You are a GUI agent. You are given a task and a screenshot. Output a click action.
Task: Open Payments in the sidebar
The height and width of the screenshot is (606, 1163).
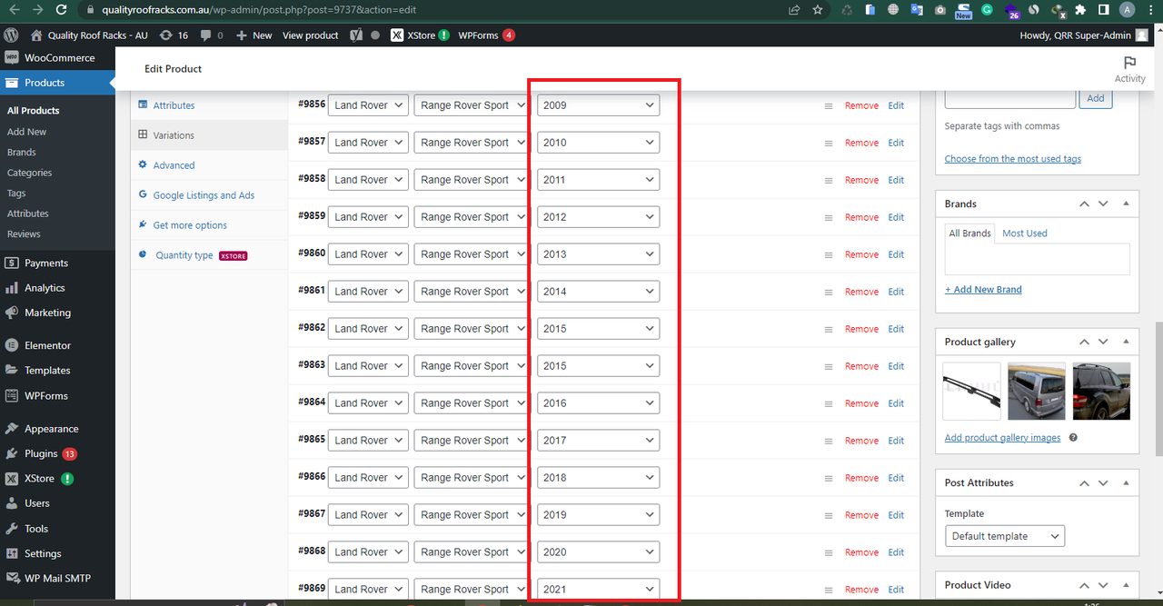[x=58, y=263]
